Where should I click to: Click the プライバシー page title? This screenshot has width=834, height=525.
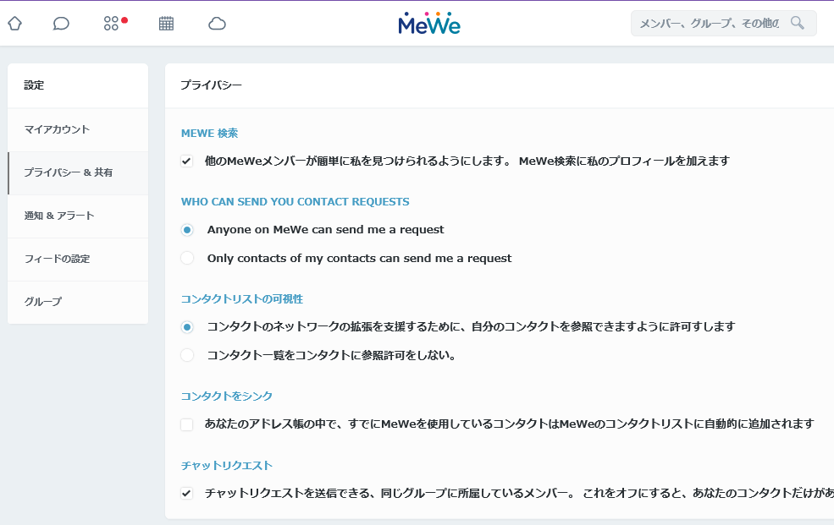[x=211, y=85]
